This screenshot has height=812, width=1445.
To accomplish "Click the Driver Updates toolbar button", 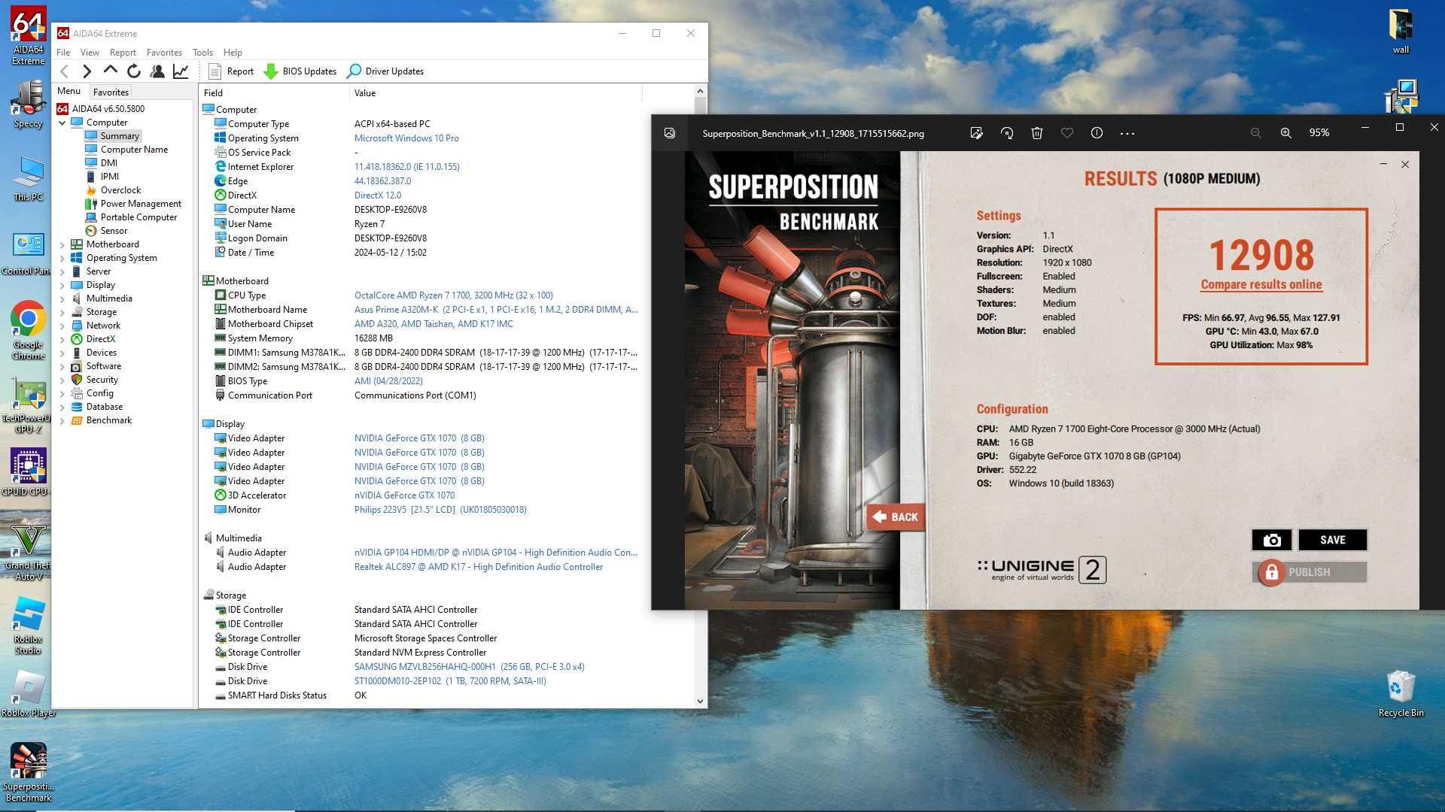I will pos(385,71).
